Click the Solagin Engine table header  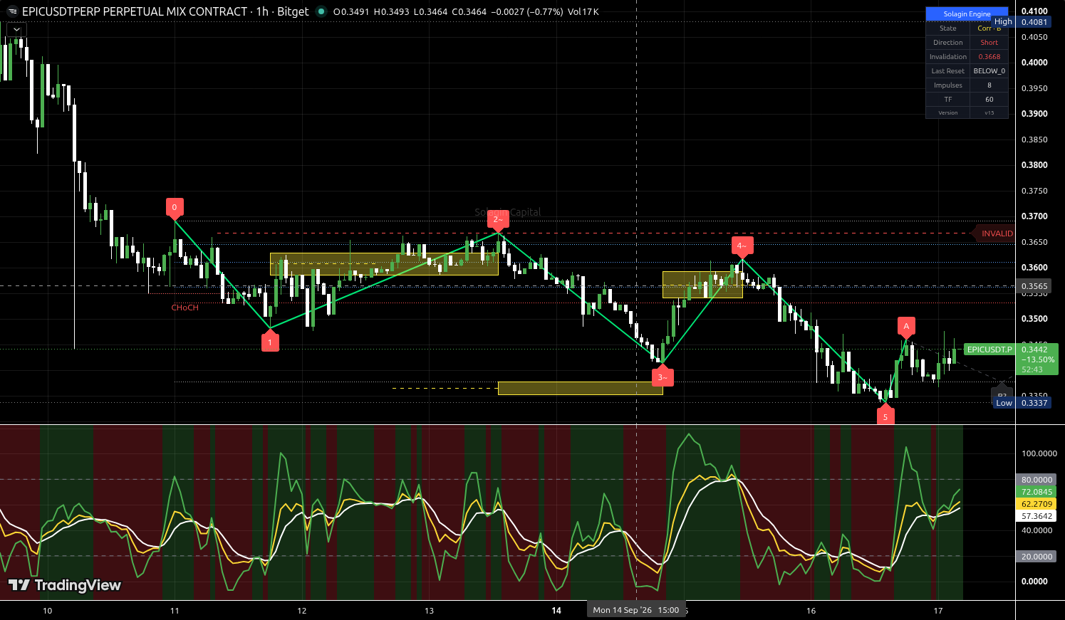[967, 14]
